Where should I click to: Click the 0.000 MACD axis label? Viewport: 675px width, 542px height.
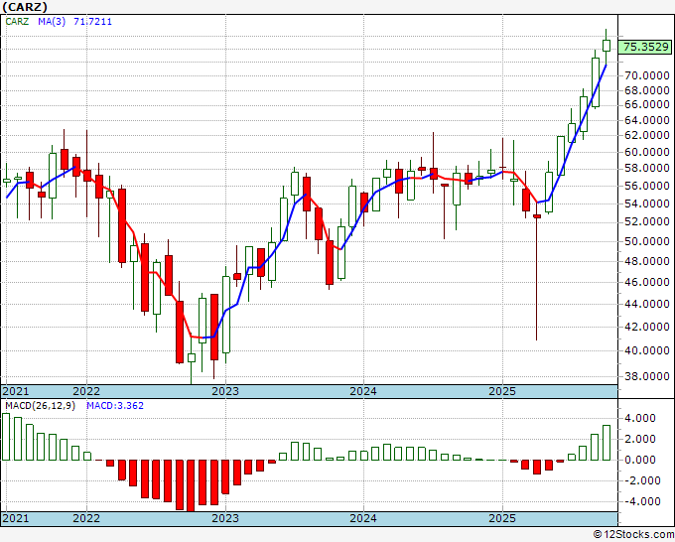pyautogui.click(x=640, y=460)
